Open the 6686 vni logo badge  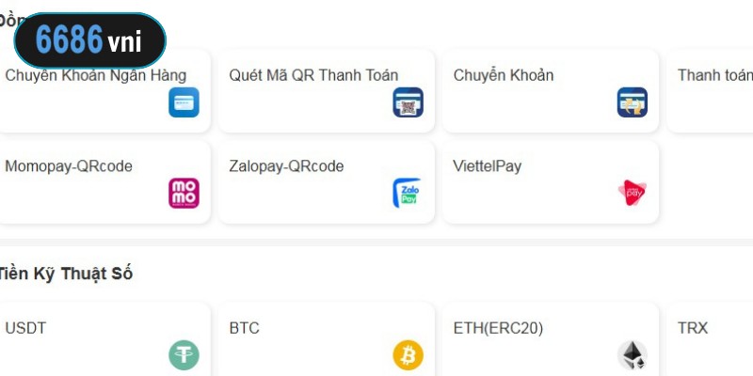[x=90, y=40]
